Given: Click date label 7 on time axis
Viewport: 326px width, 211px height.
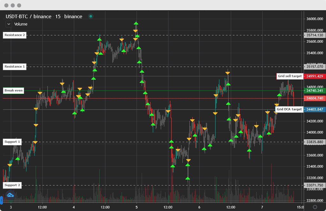Looking at the screenshot, I should click(262, 207).
